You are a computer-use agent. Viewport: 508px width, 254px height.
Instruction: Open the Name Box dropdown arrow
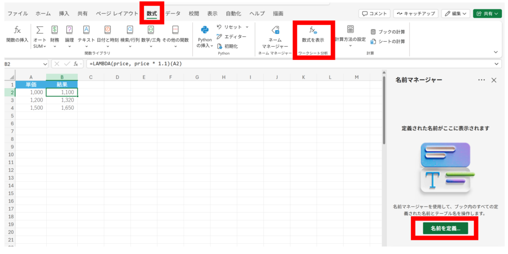45,64
